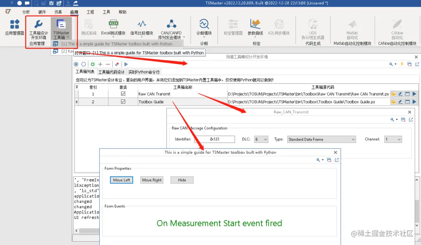Click the lightning bolt icon in toolbox environment

point(402,64)
